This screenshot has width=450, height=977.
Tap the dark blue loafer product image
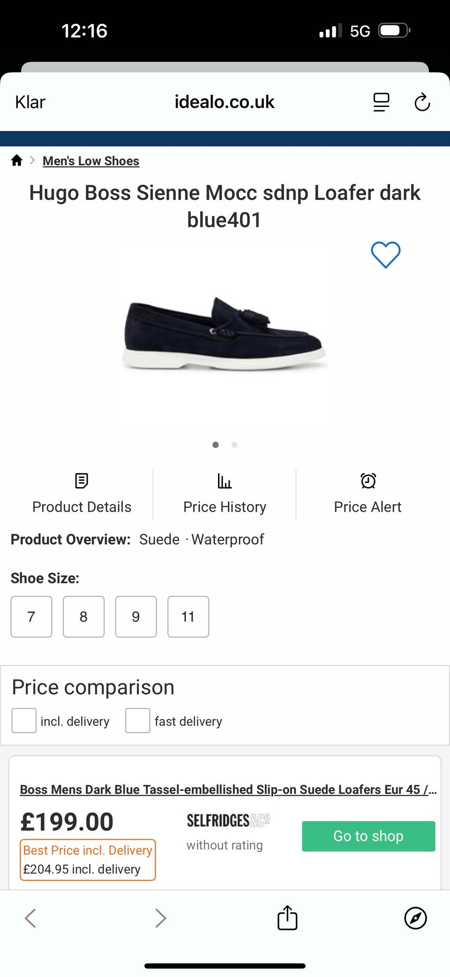(224, 333)
